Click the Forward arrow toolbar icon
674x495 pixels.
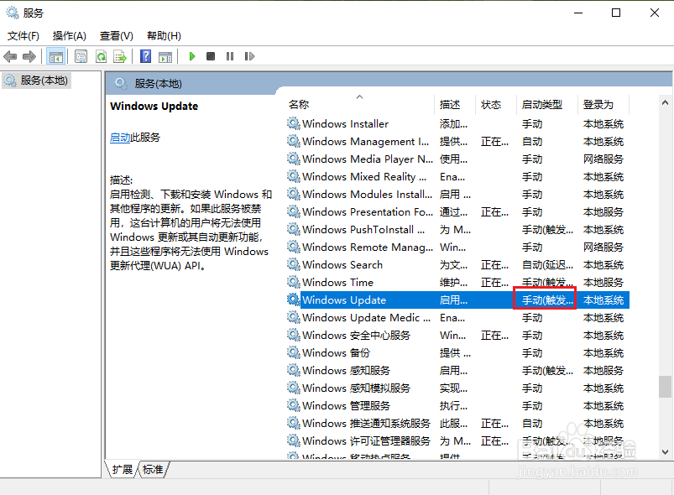pos(29,56)
